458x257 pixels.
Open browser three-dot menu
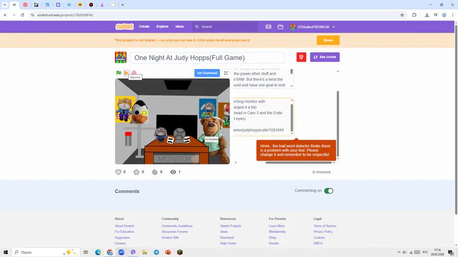tap(452, 15)
